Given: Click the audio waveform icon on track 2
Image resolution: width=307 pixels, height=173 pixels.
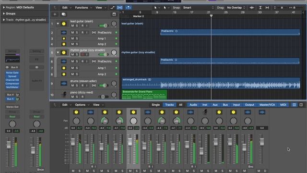Looking at the screenshot, I should coord(64,33).
